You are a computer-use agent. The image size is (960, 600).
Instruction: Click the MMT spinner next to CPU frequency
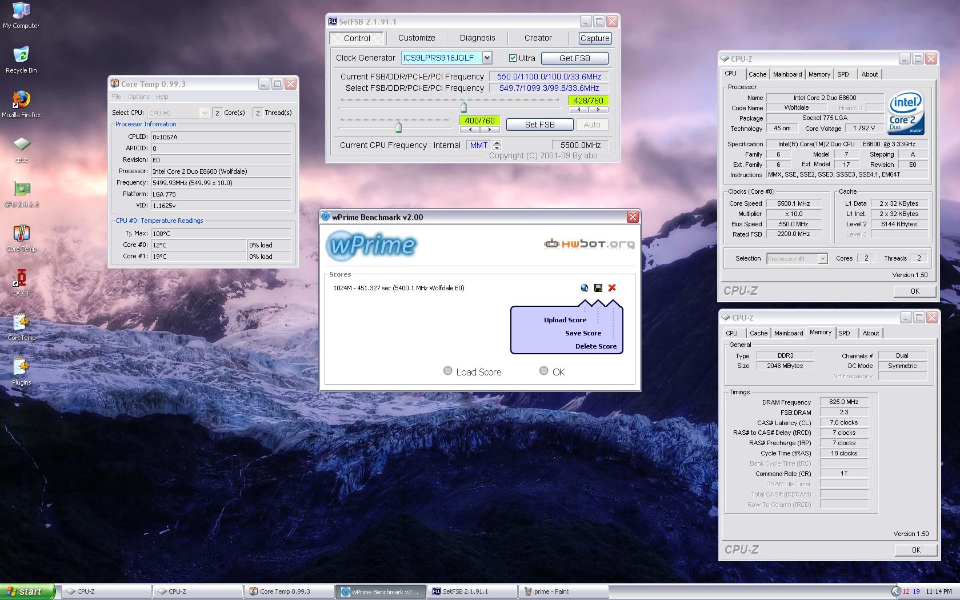(x=497, y=145)
